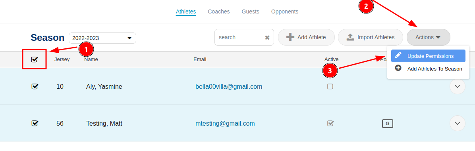Click the G position badge for Matt Testing

click(x=388, y=124)
